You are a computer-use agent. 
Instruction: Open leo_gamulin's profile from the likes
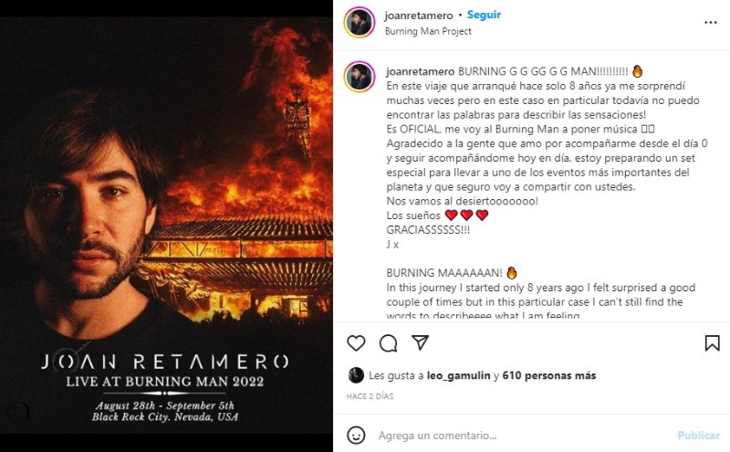(x=459, y=375)
